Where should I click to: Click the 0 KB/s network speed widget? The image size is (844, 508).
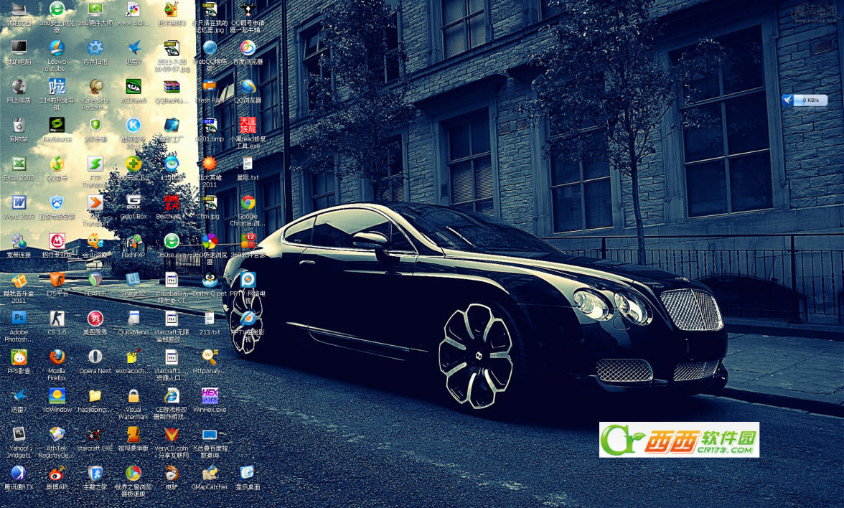805,100
